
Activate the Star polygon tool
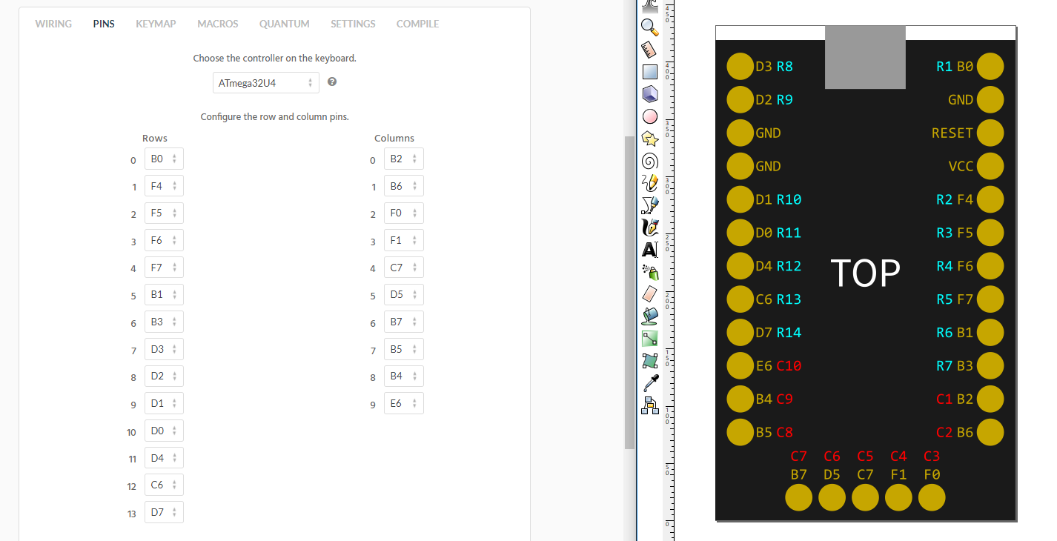pyautogui.click(x=649, y=139)
